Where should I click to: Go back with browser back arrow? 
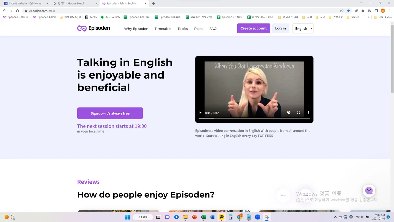(5, 11)
